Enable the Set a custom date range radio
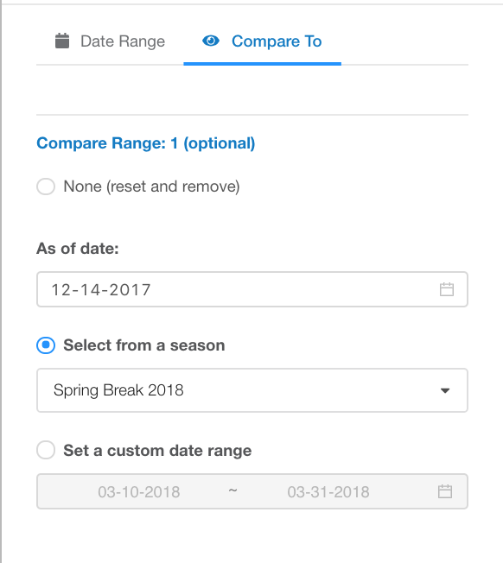Viewport: 503px width, 563px height. coord(46,450)
